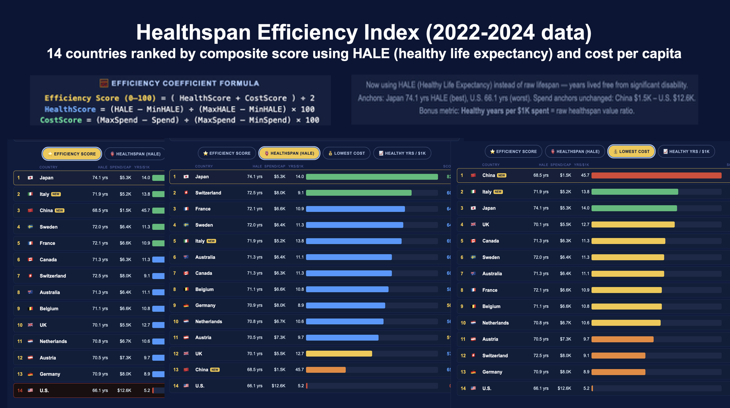Click Italy's flag in the Lowest Cost ranking
730x408 pixels.
473,192
